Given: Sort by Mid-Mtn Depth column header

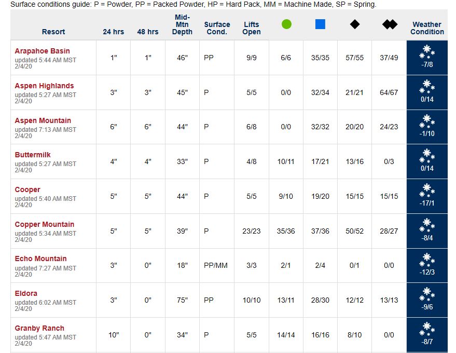Looking at the screenshot, I should (x=182, y=24).
